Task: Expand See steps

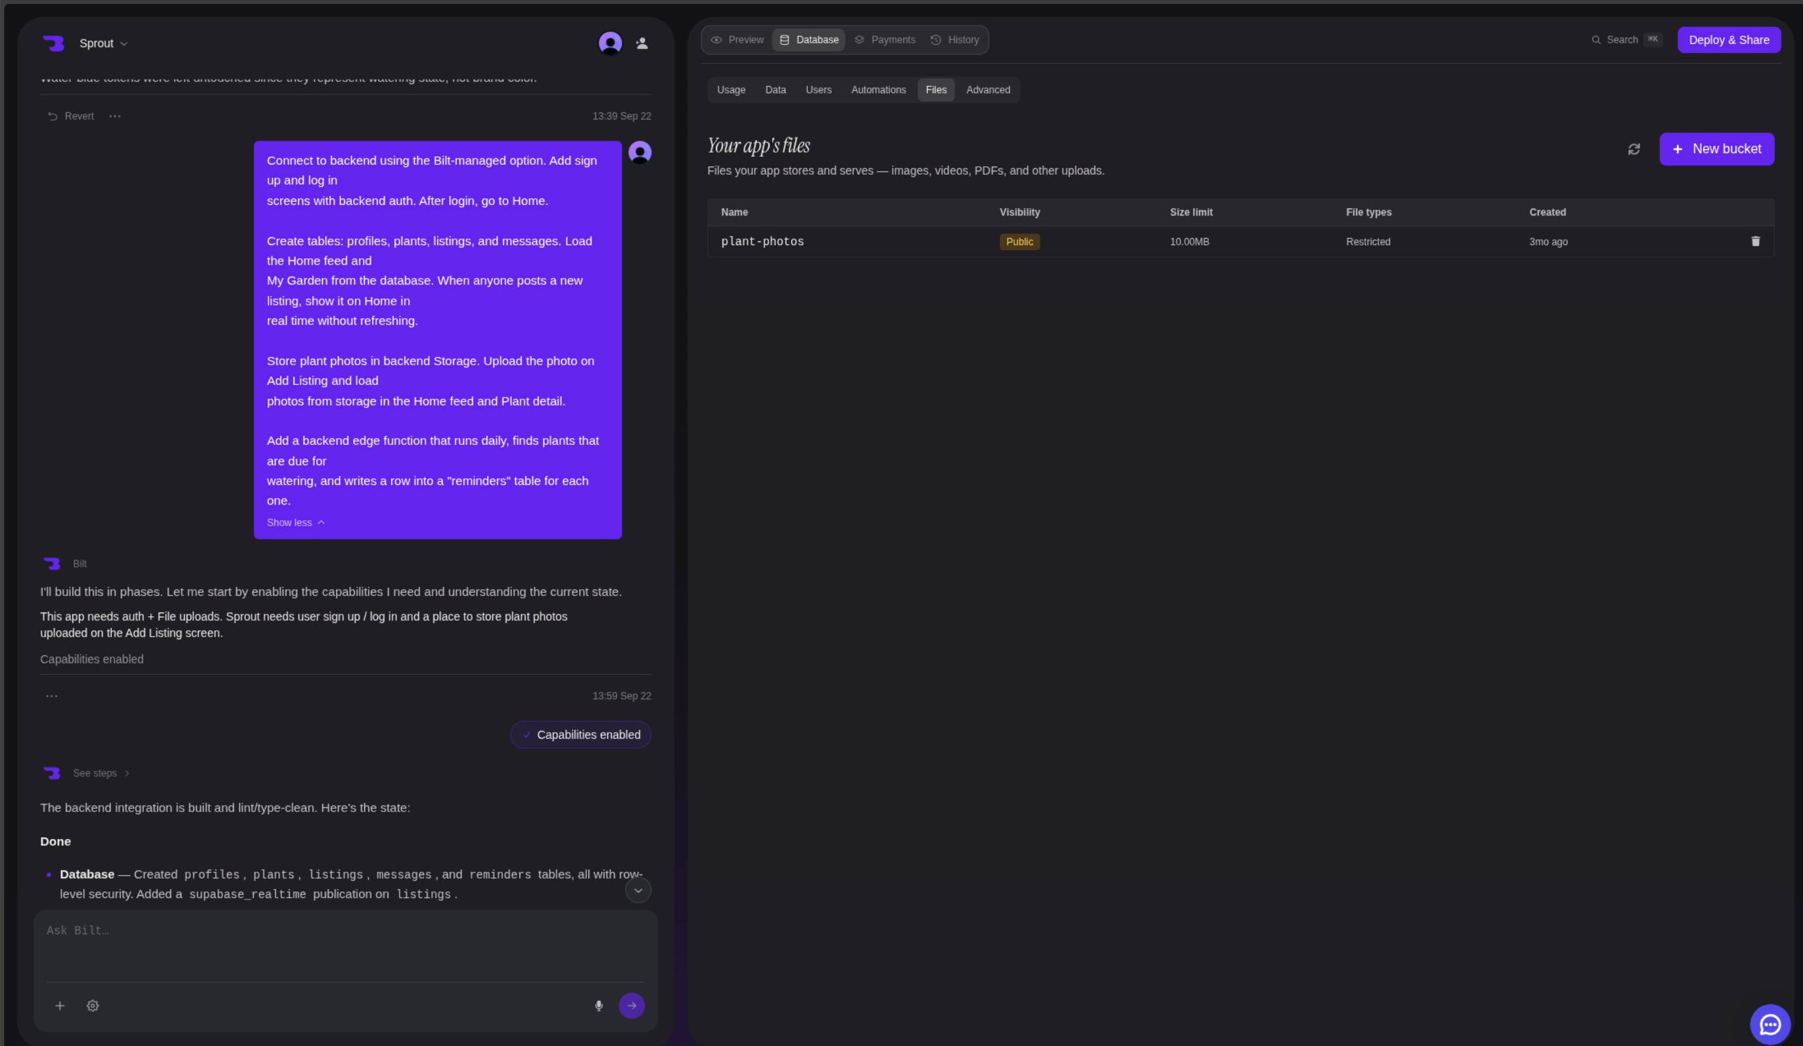Action: pyautogui.click(x=101, y=773)
